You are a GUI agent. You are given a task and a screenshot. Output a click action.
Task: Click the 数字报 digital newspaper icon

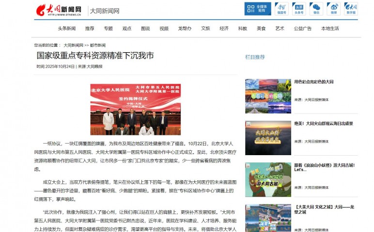click(351, 9)
